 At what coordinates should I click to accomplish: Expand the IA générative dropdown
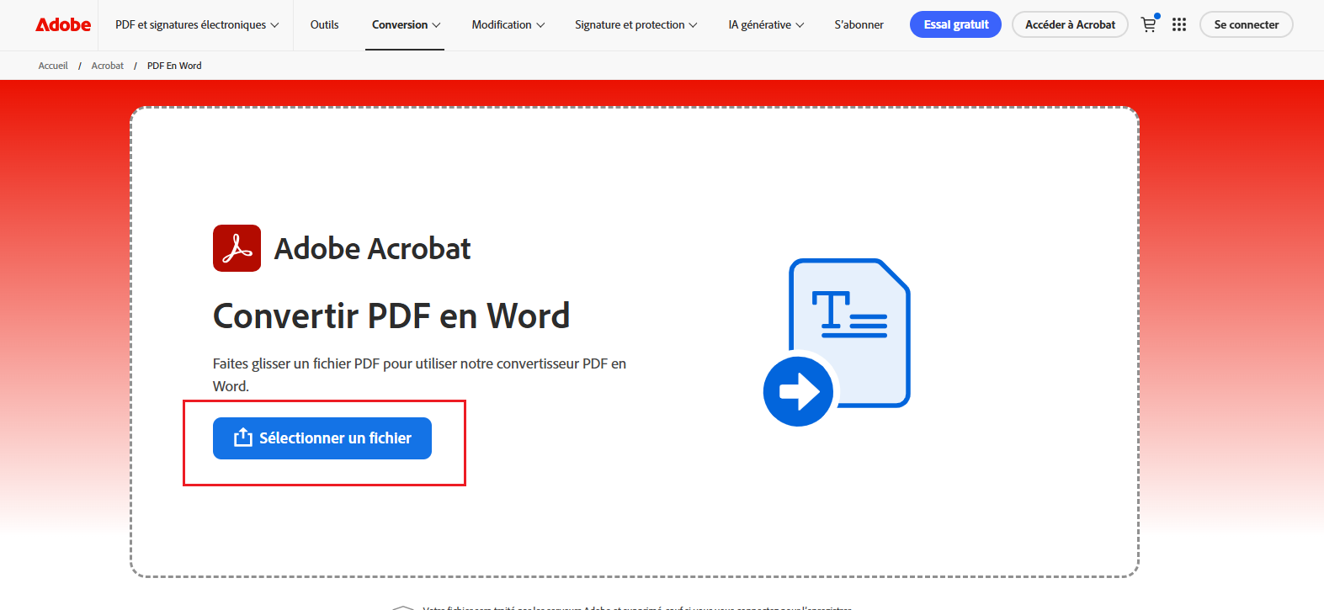tap(766, 24)
